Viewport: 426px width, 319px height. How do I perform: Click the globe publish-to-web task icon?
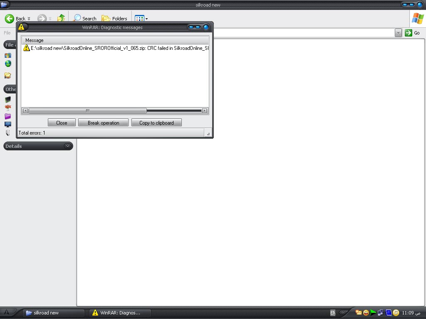(x=8, y=64)
